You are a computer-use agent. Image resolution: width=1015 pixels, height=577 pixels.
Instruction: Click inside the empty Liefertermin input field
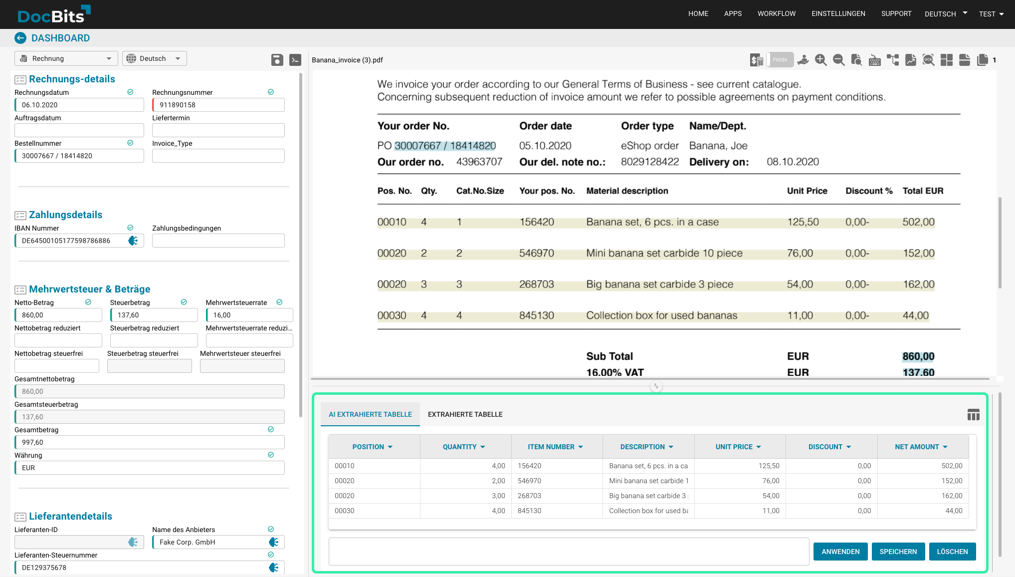pyautogui.click(x=218, y=130)
